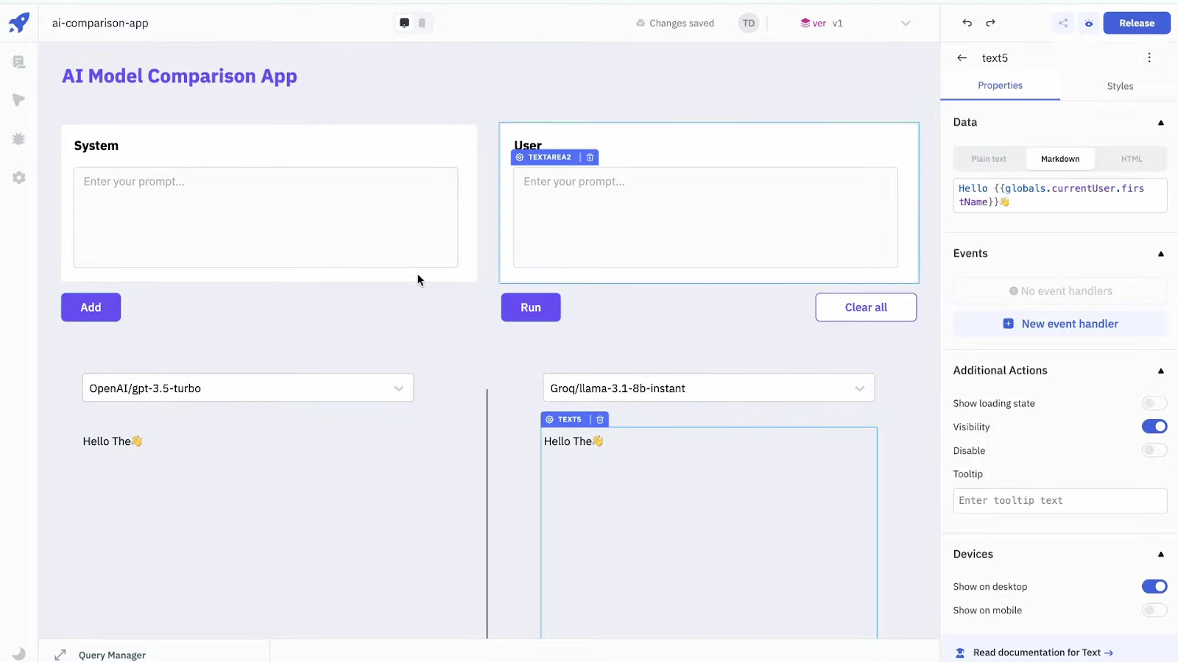Open the Groq/llama-3.1-8b-instant model dropdown
1178x662 pixels.
pyautogui.click(x=709, y=388)
